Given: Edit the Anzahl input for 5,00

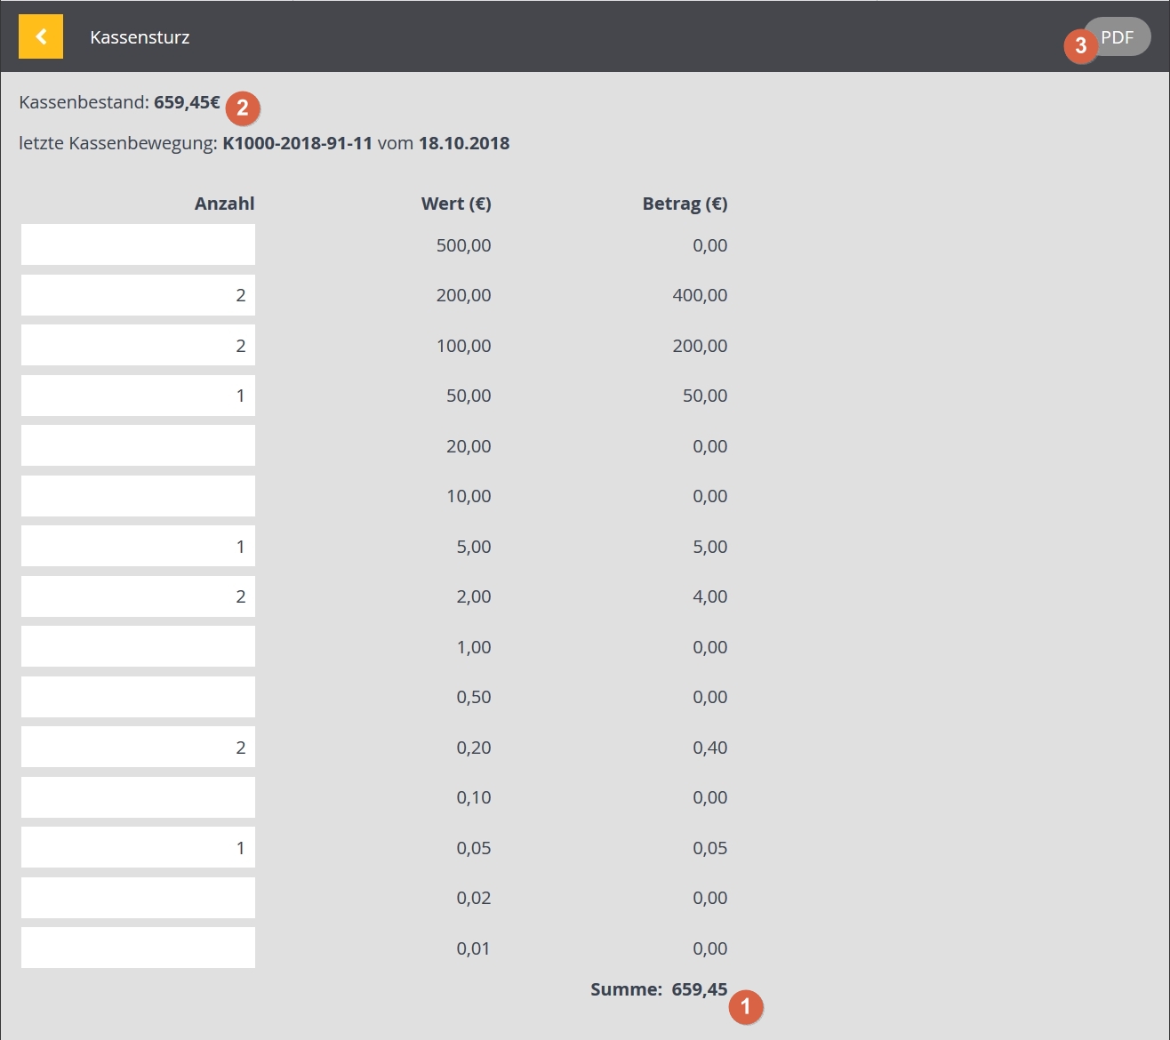Looking at the screenshot, I should [138, 546].
